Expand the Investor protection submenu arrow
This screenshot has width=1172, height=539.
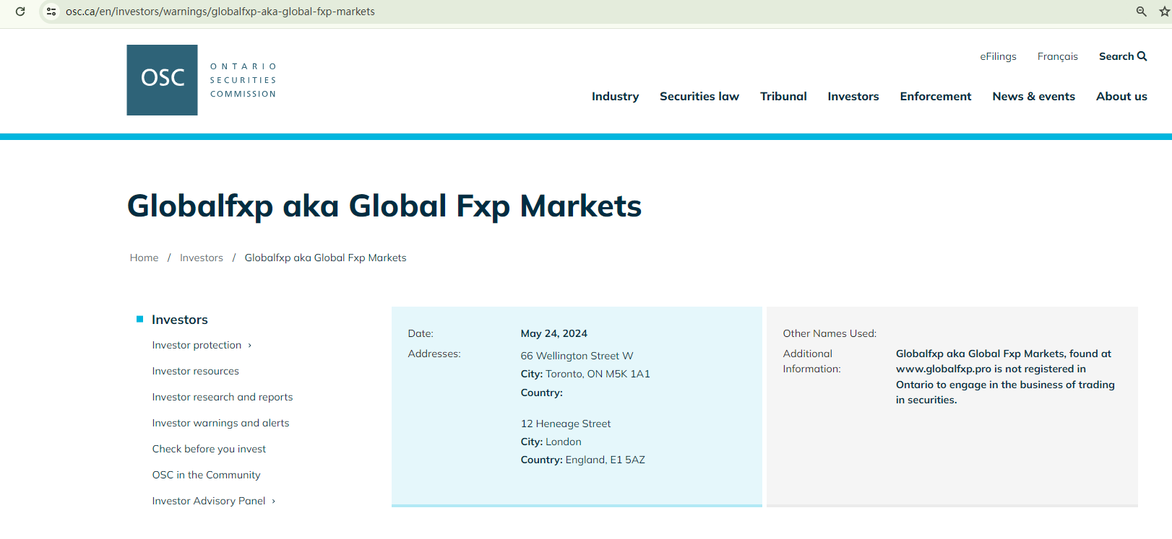[x=250, y=346]
